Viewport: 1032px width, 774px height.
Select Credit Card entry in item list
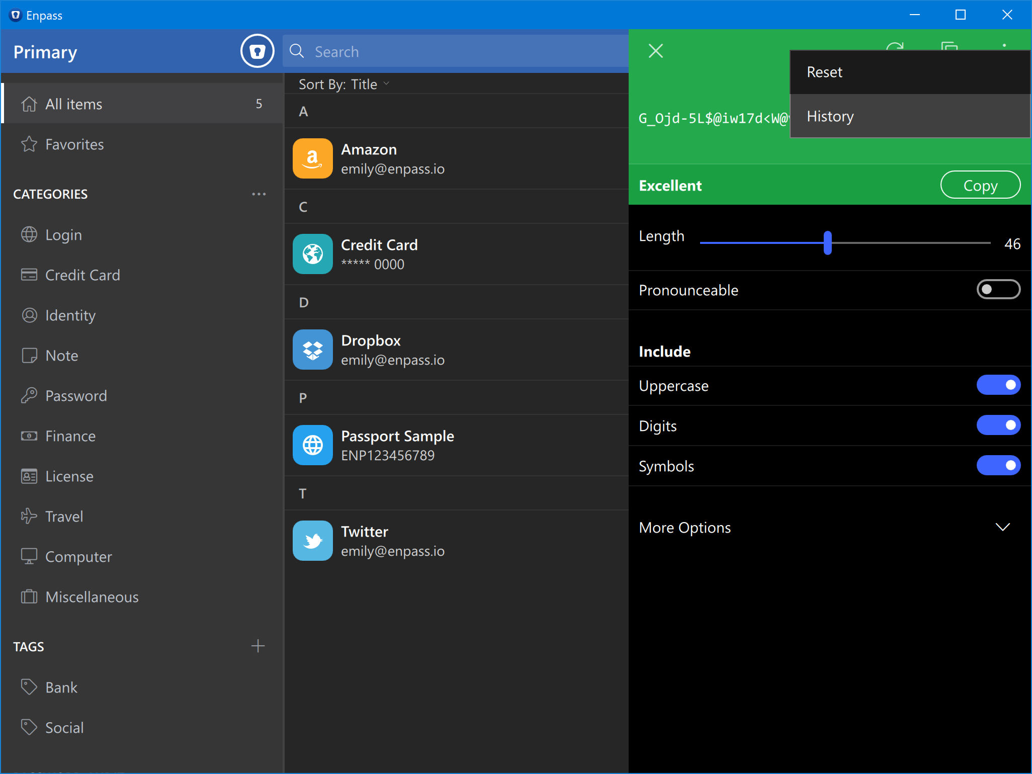pyautogui.click(x=456, y=254)
